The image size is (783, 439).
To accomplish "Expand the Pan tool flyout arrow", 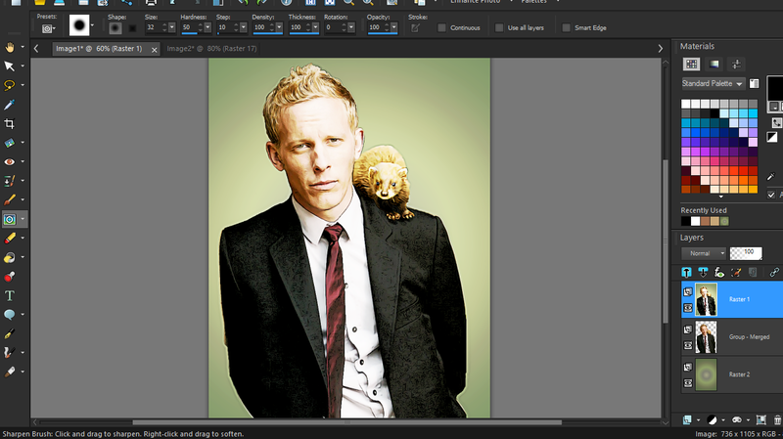I will pyautogui.click(x=23, y=47).
